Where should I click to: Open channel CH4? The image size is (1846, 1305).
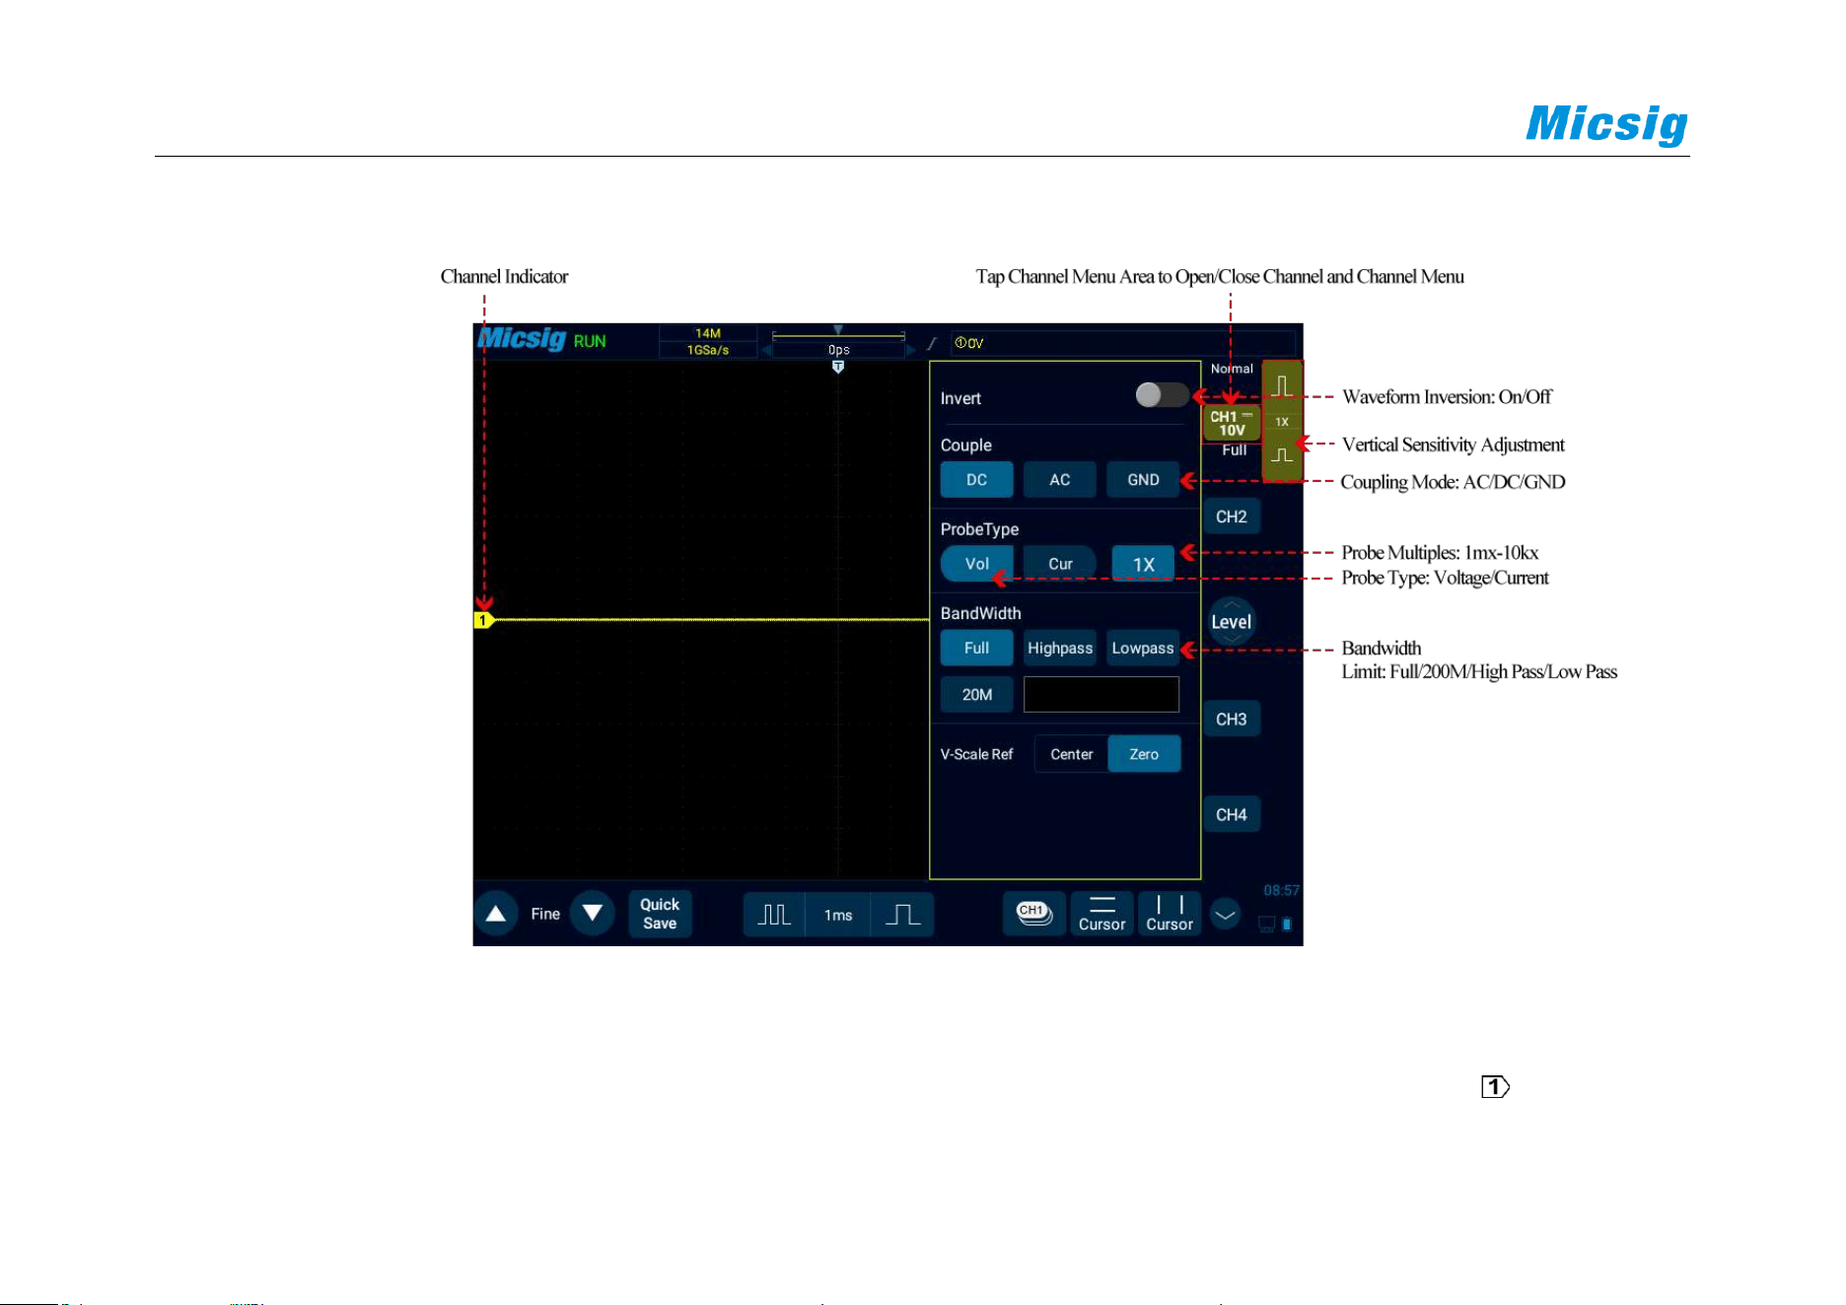pos(1232,815)
